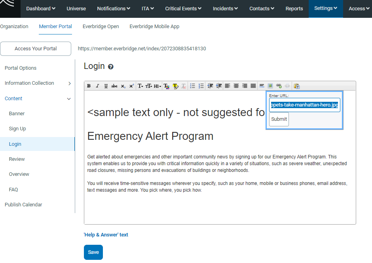The width and height of the screenshot is (372, 263).
Task: Click the indent icon
Action: pos(219,86)
